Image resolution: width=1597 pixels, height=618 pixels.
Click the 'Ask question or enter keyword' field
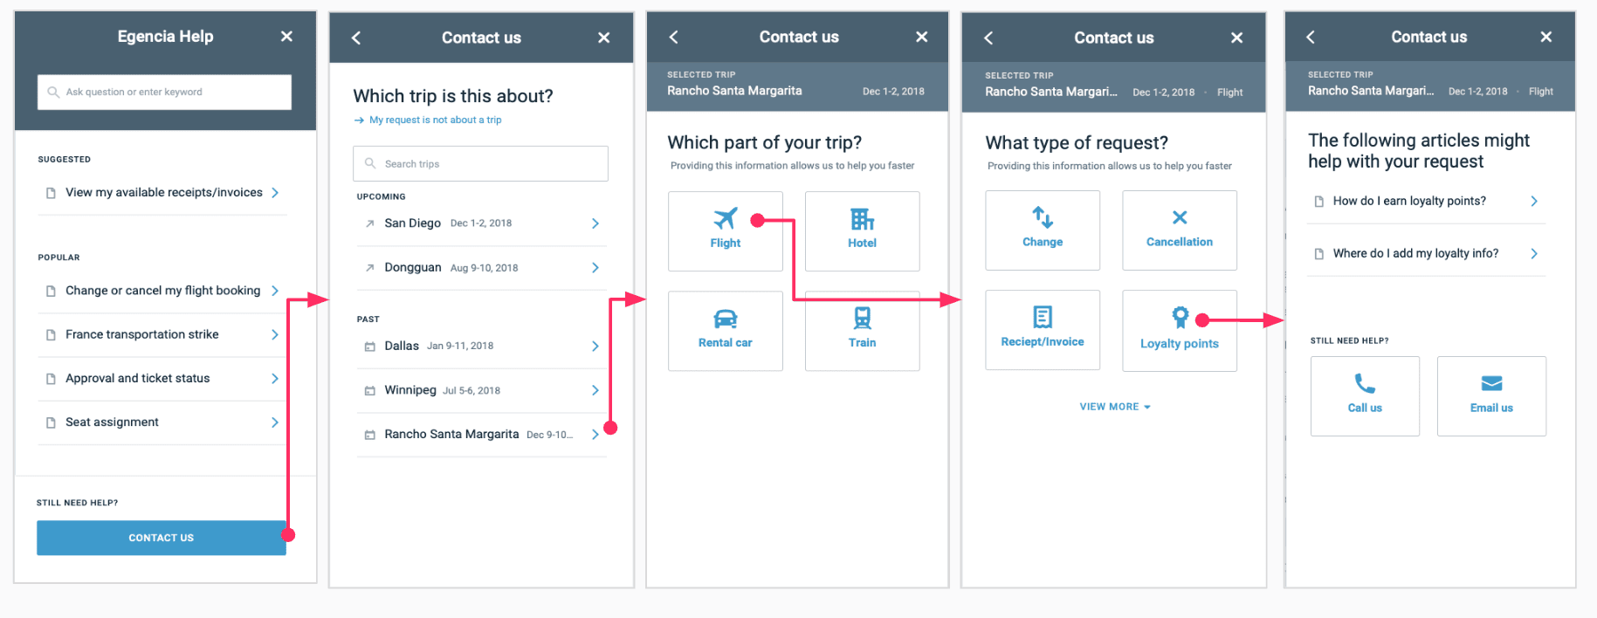tap(164, 92)
